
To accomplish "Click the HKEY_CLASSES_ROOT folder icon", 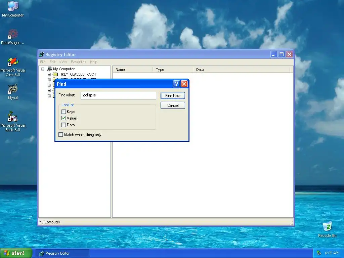I will click(x=55, y=74).
